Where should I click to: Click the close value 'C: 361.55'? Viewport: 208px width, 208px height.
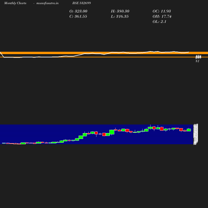[x=78, y=17]
